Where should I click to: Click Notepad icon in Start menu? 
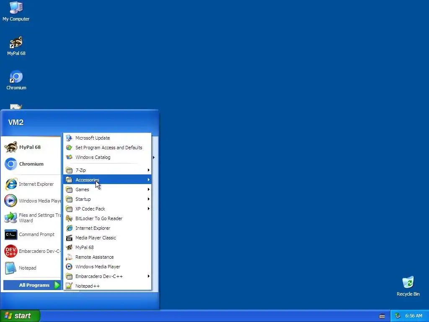(x=11, y=268)
